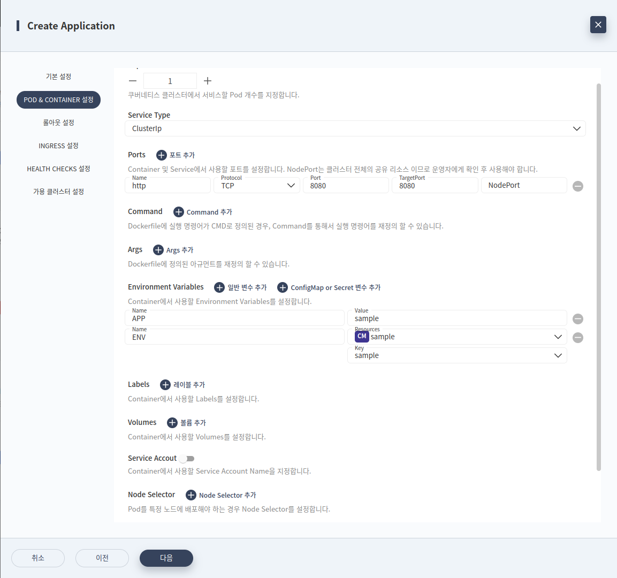Edit the port Name field http

[x=167, y=185]
